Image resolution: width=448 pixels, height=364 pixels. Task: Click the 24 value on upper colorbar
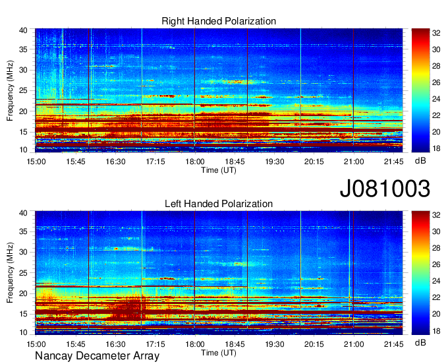point(436,99)
